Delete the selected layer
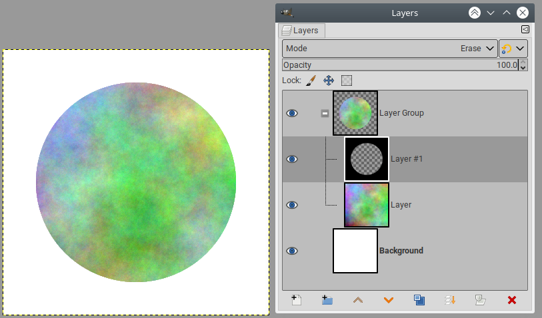Viewport: 542px width, 318px height. pyautogui.click(x=512, y=300)
